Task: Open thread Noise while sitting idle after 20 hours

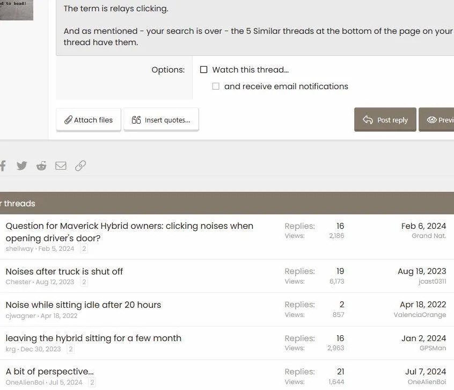Action: coord(83,305)
